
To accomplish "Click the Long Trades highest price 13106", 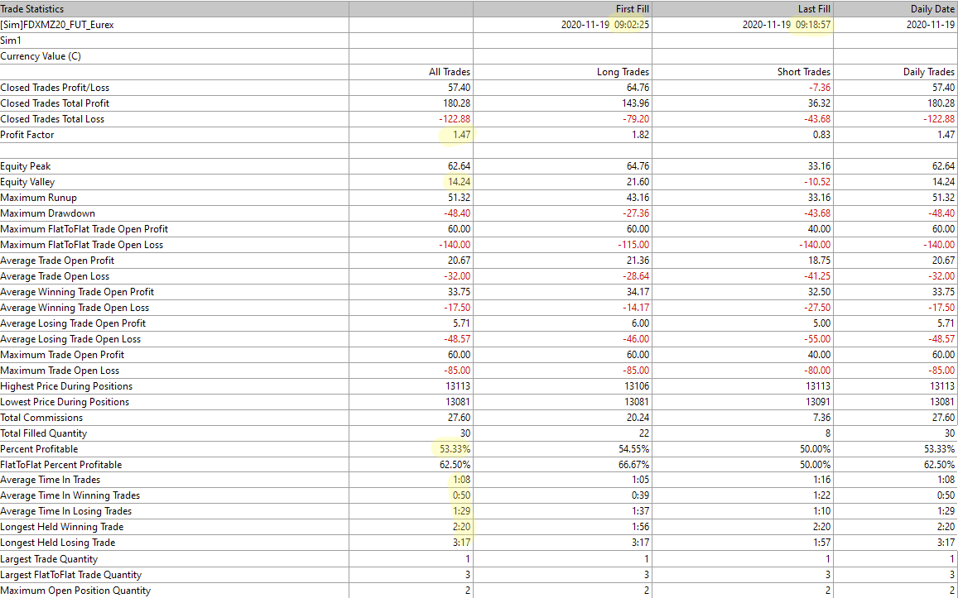I will (637, 386).
